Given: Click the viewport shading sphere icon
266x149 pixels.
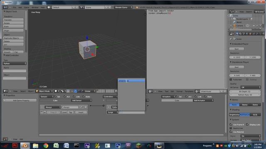Looking at the screenshot, I should tap(57, 91).
